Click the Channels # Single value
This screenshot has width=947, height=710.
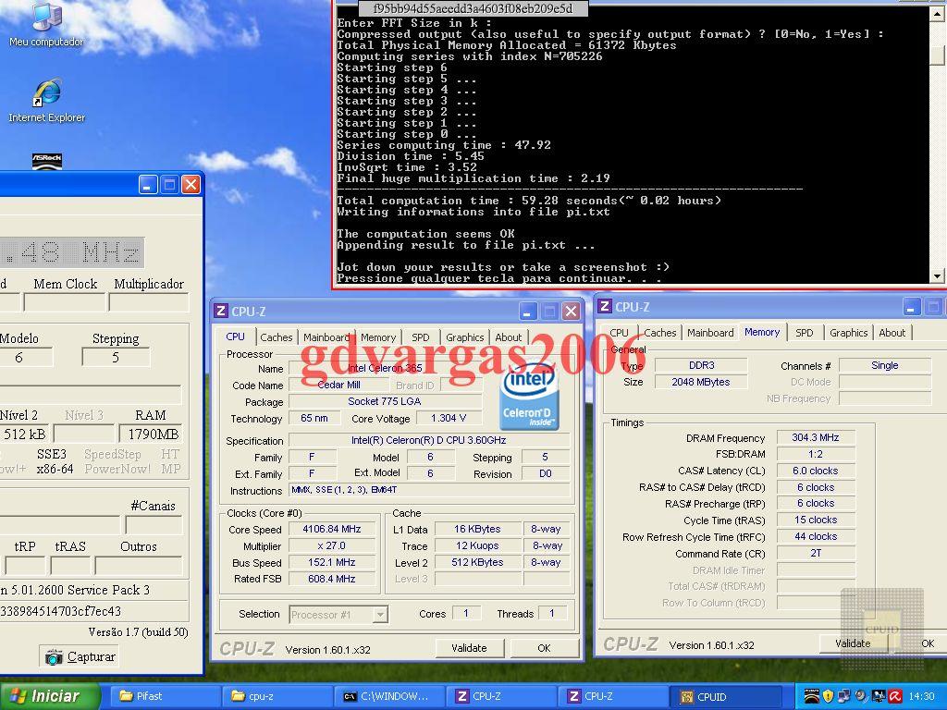tap(885, 365)
